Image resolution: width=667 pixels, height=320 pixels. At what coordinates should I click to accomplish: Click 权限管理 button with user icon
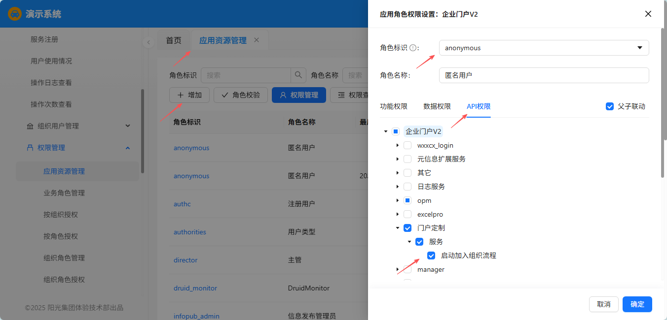coord(298,95)
